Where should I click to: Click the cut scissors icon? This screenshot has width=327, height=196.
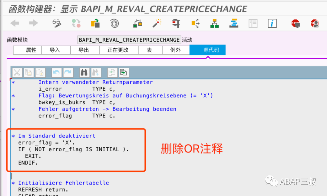point(17,72)
